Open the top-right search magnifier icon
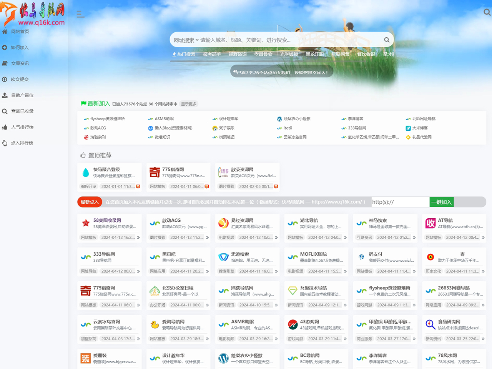The image size is (492, 369). [487, 12]
